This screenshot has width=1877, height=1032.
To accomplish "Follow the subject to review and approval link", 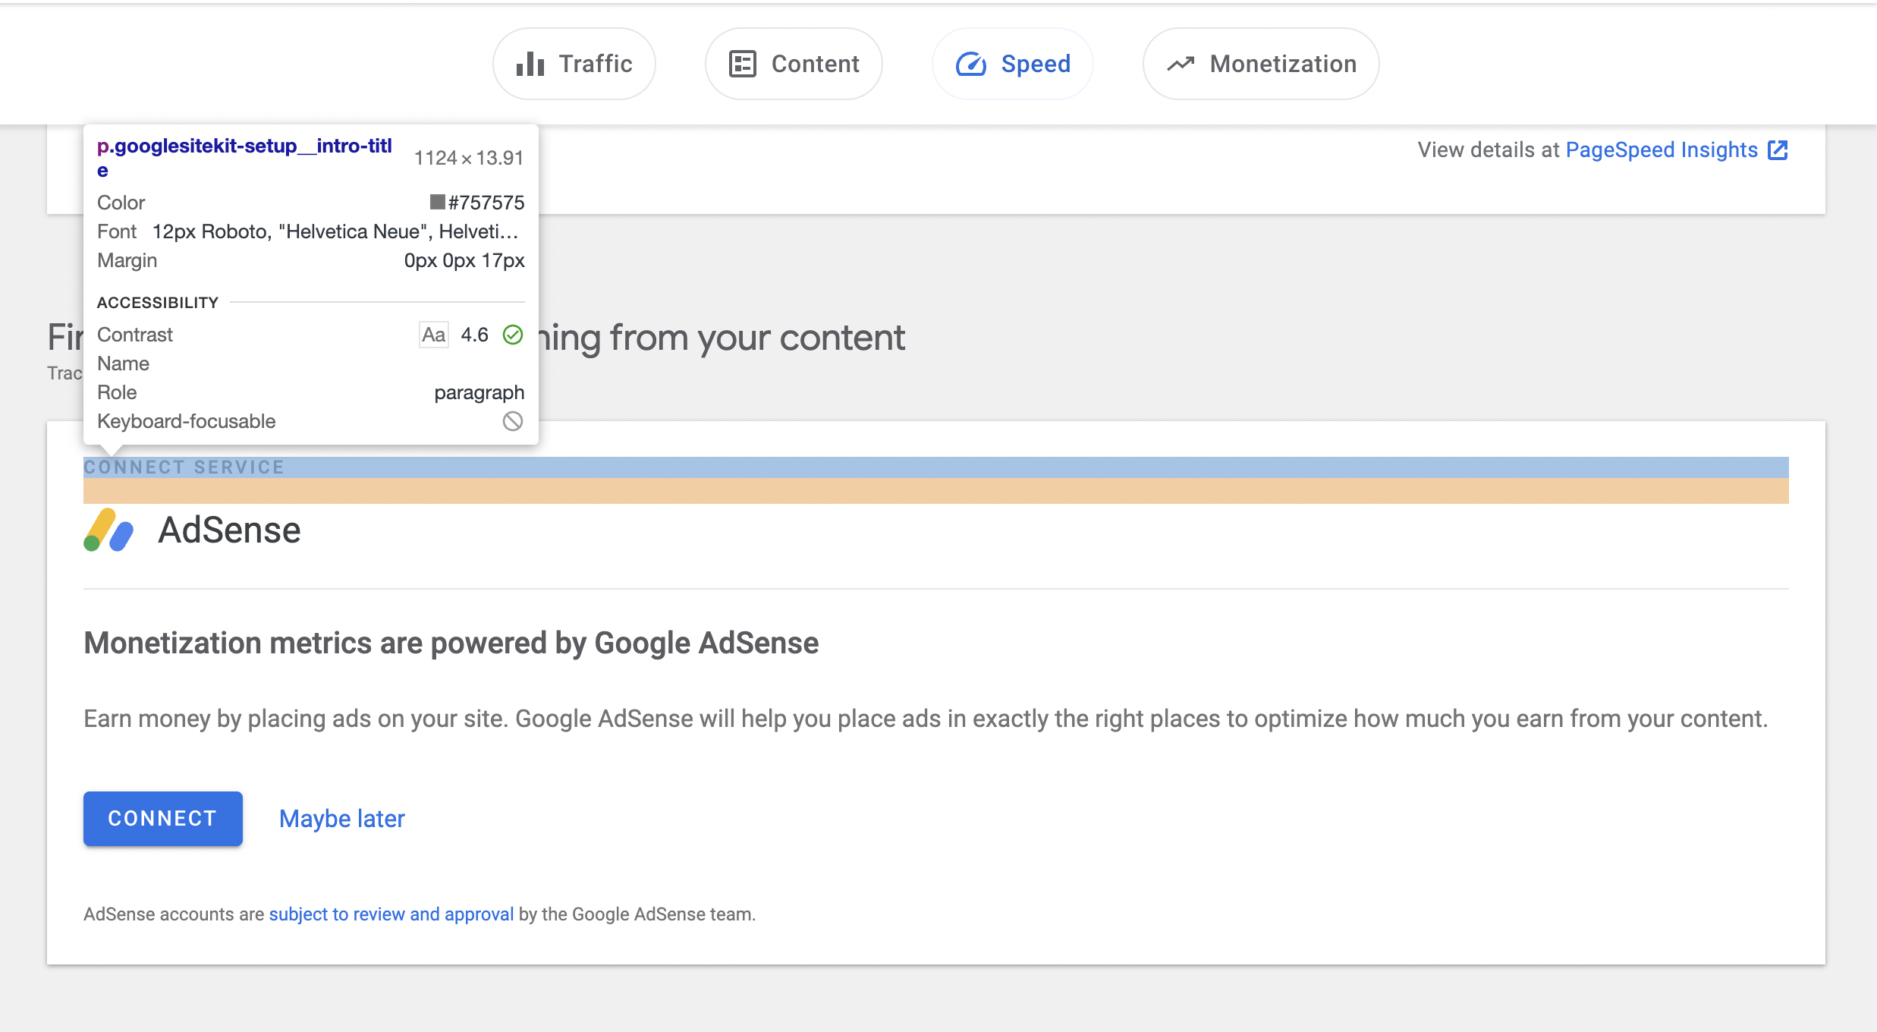I will pos(391,914).
